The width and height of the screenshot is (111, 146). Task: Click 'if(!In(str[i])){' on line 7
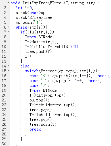coord(39,32)
